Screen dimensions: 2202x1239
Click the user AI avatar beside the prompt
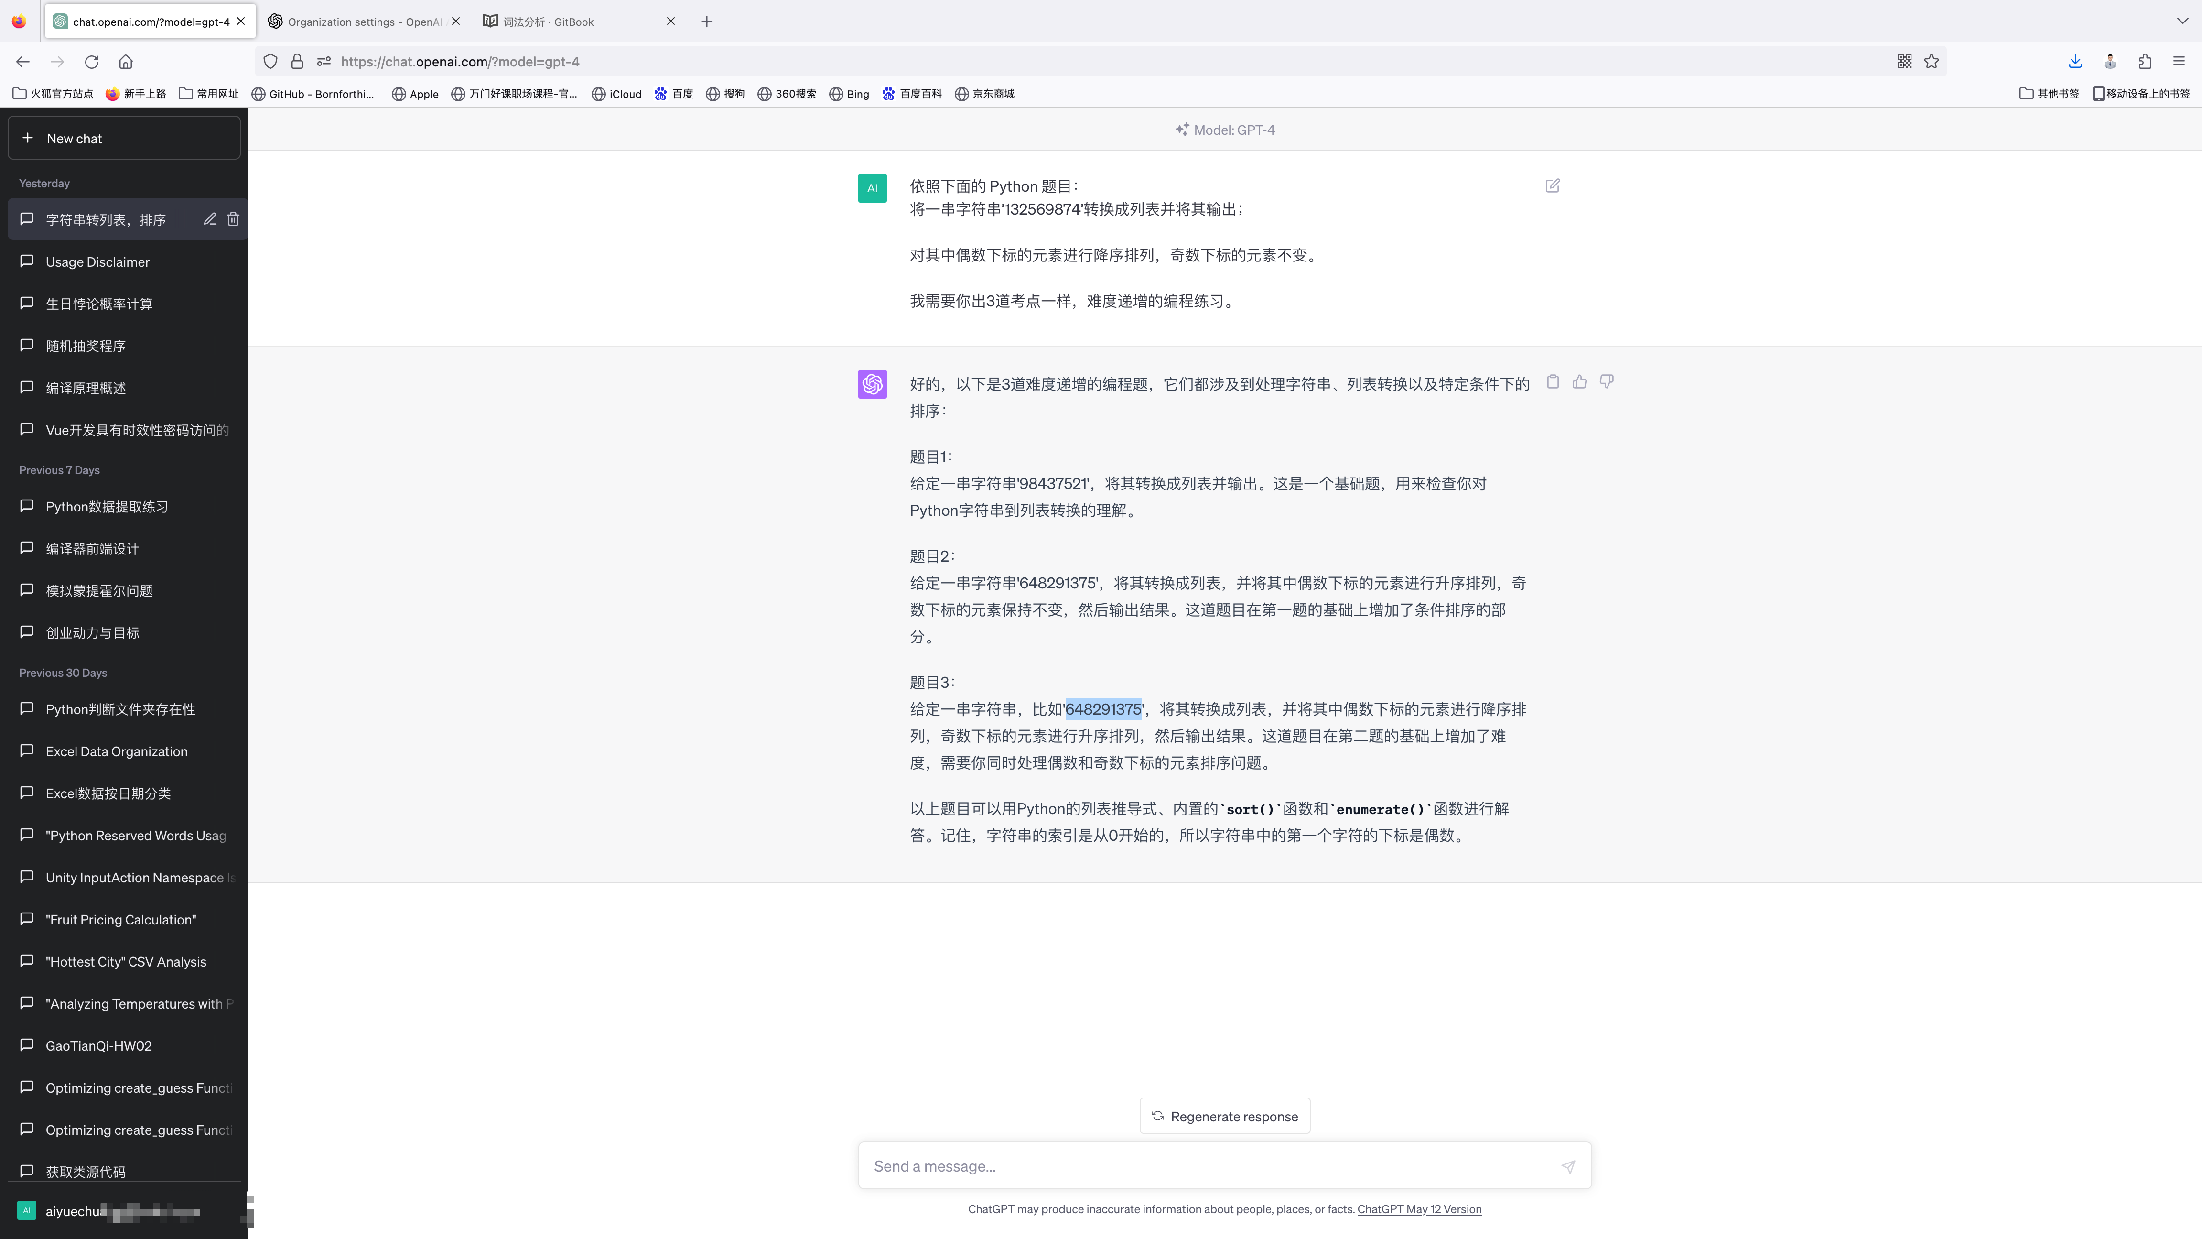click(872, 188)
